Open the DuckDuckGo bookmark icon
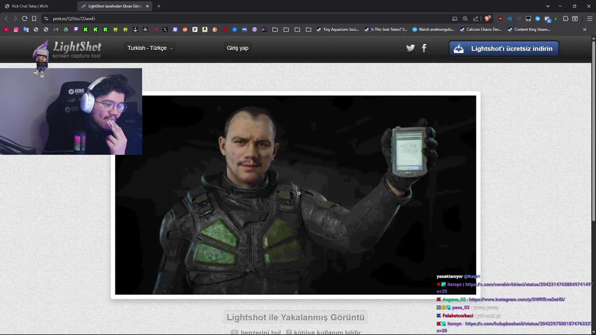The height and width of the screenshot is (335, 596). tap(215, 29)
